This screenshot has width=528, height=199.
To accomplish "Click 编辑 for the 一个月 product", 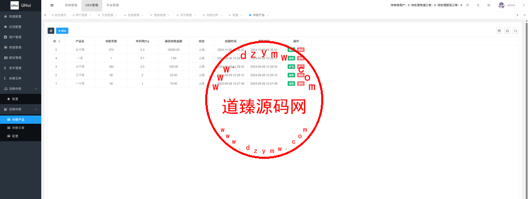I will pos(291,84).
